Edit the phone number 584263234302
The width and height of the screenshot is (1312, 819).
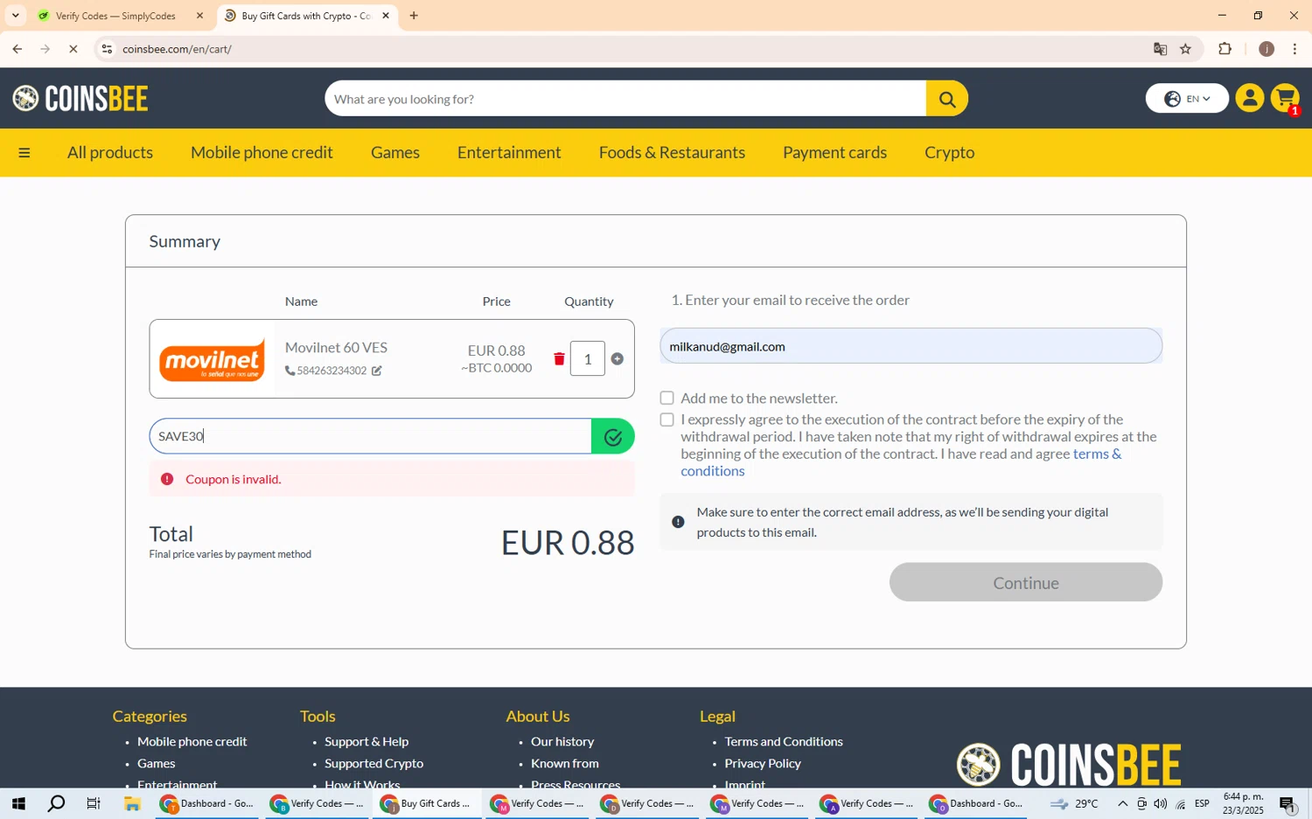click(377, 371)
